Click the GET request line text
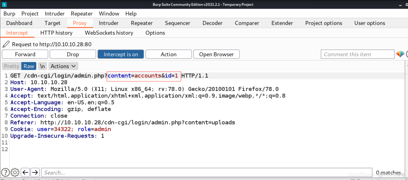The height and width of the screenshot is (180, 408). (x=109, y=76)
